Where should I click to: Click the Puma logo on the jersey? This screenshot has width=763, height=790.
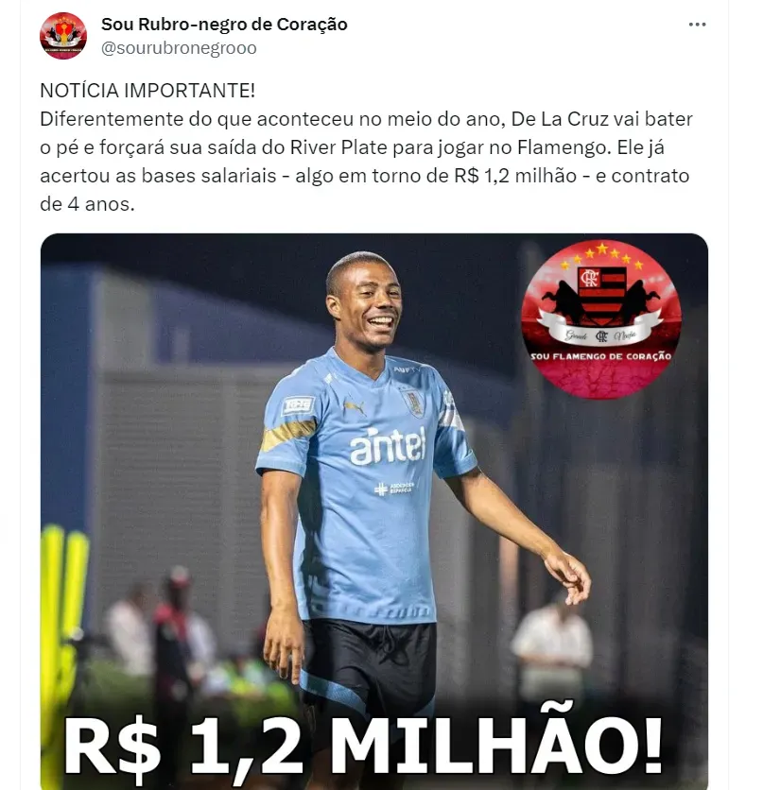tap(355, 405)
